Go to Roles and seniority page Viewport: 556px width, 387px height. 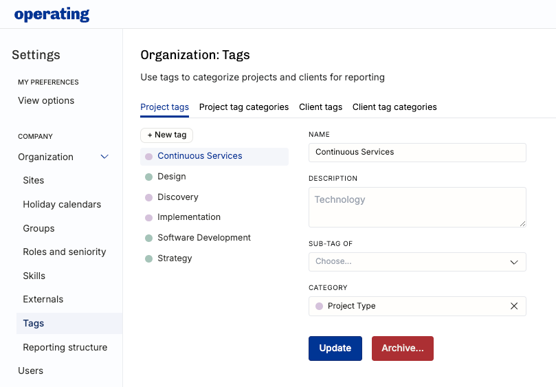(x=65, y=252)
